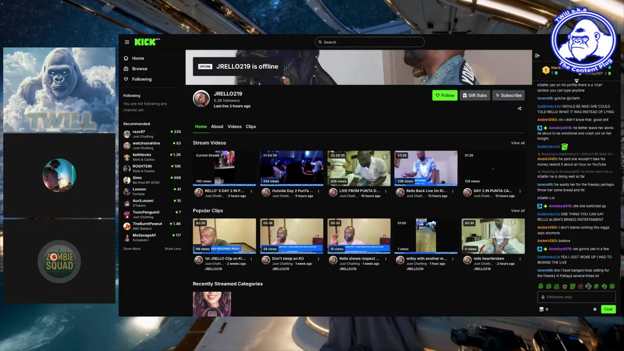Open the MsSavageAF recommended channel
Viewport: 624px width, 351px height.
[x=152, y=237]
